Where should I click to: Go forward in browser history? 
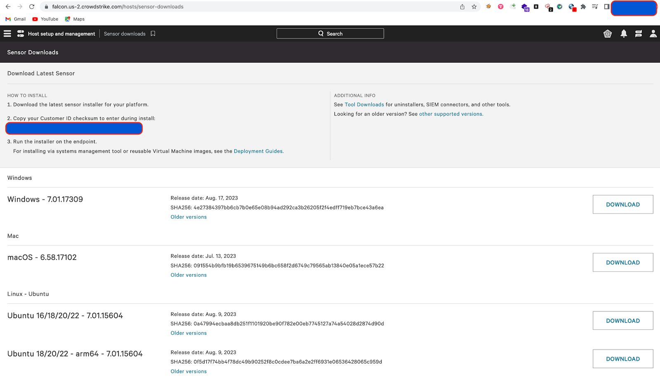[x=20, y=7]
